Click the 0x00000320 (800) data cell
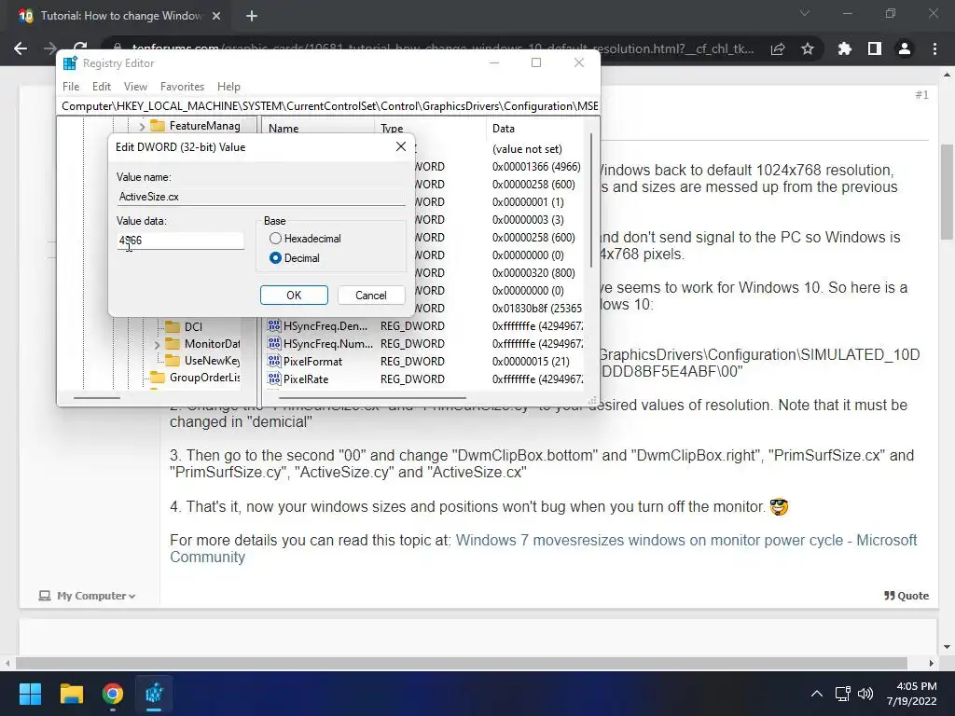Viewport: 955px width, 716px height. pos(533,273)
